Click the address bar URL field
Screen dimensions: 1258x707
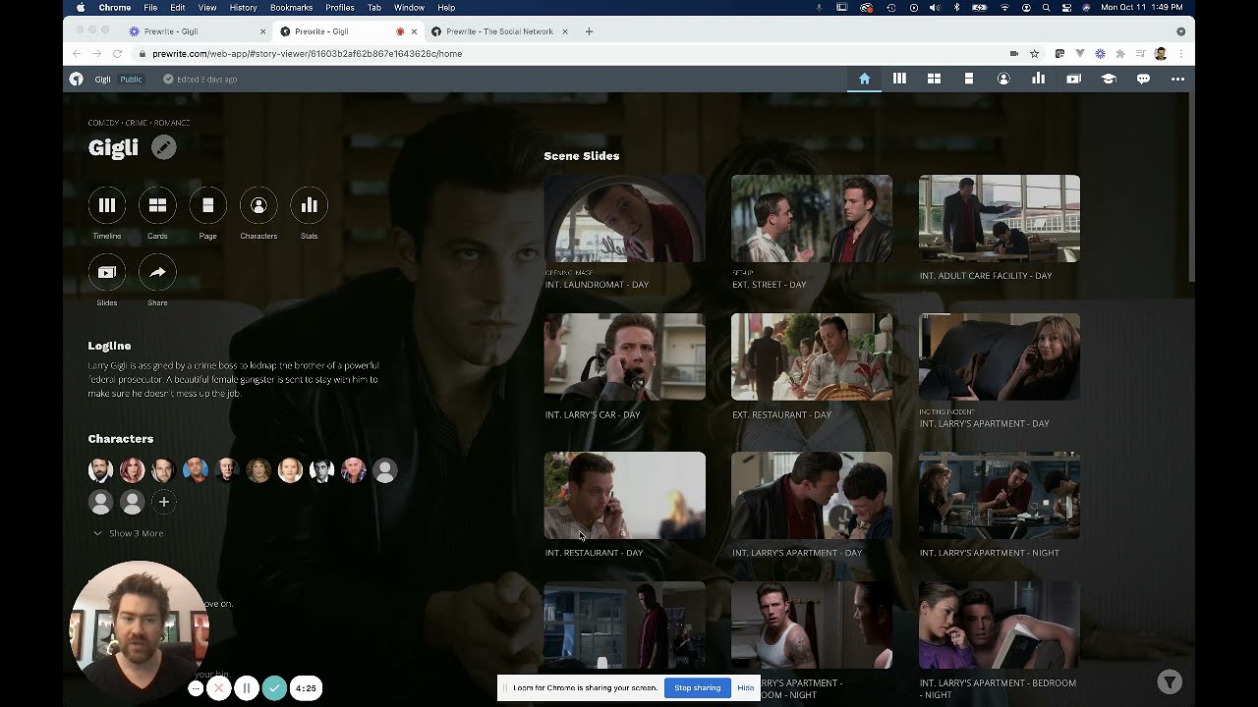pyautogui.click(x=570, y=54)
